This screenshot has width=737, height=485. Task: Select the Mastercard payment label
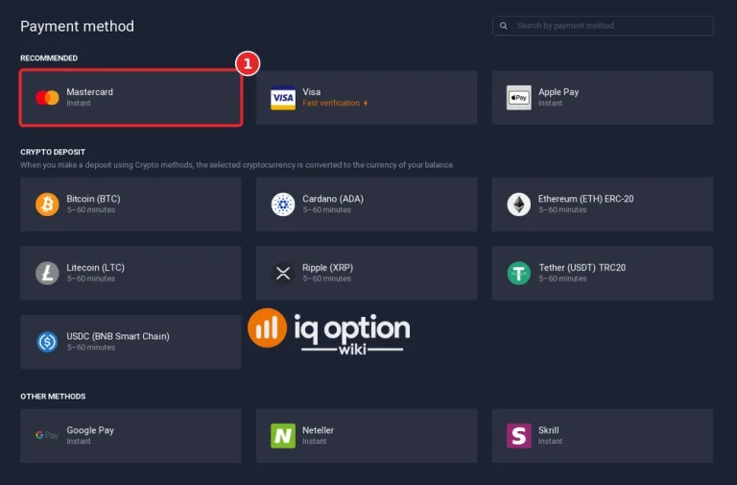[90, 92]
